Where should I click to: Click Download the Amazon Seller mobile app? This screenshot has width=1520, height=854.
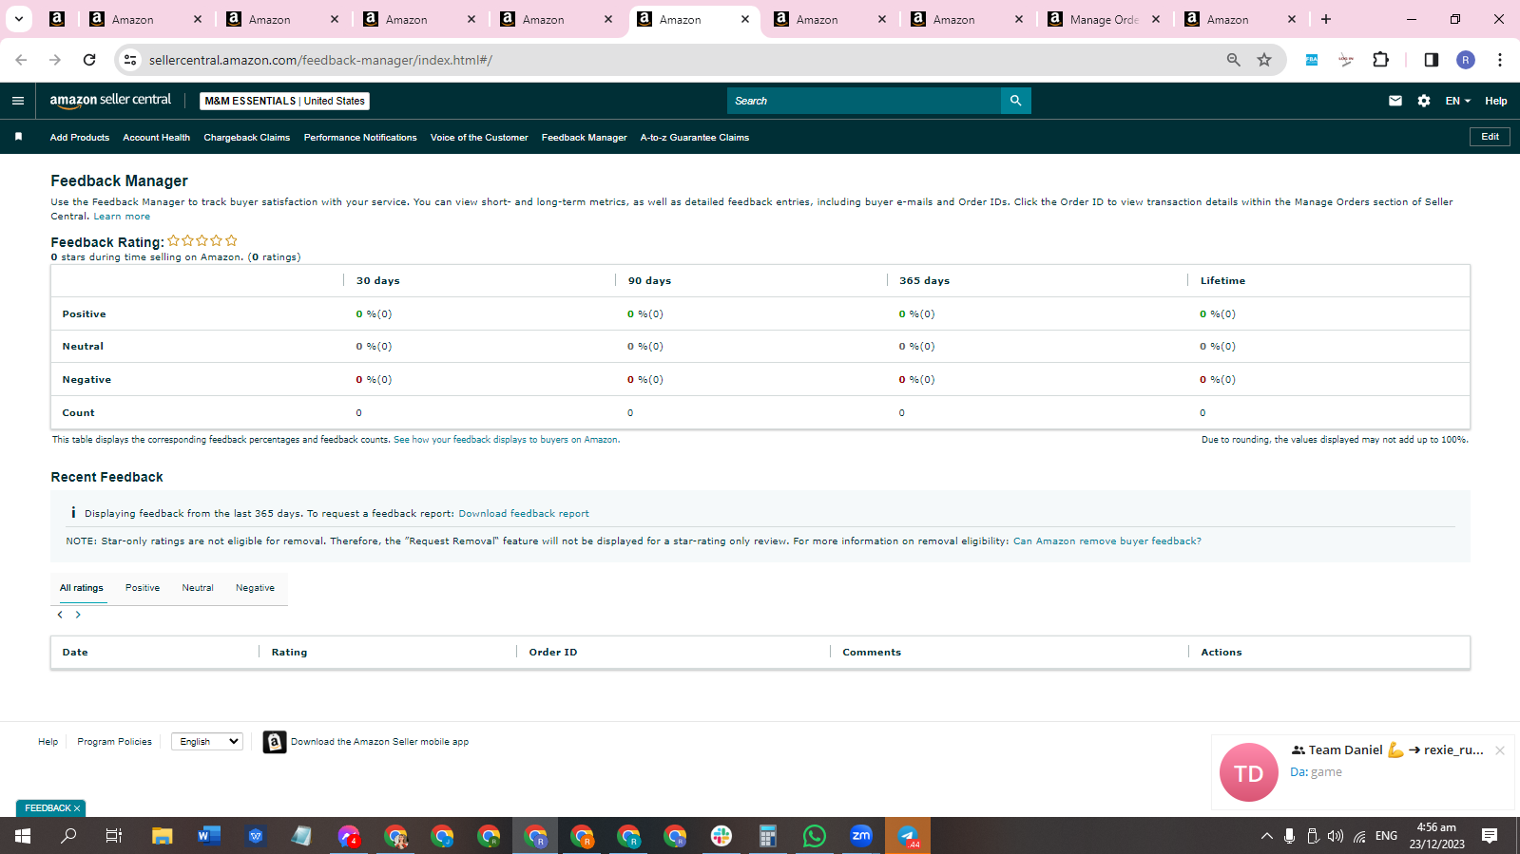379,742
